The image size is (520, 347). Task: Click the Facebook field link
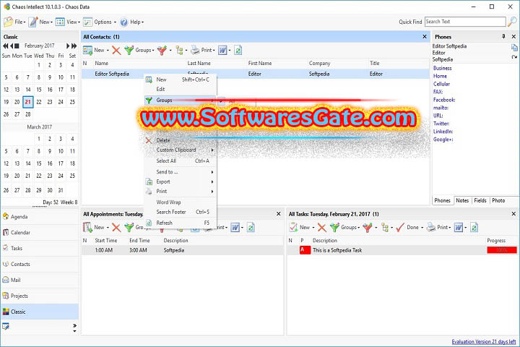click(x=444, y=100)
